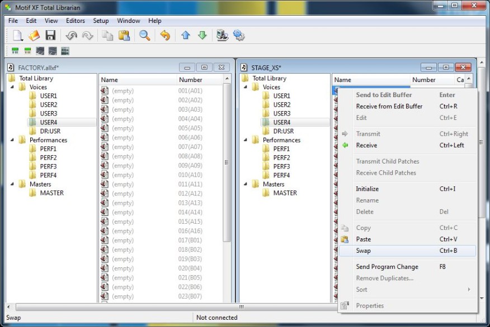The height and width of the screenshot is (327, 490).
Task: Select PERF3 in the STAGE_XS tree
Action: pyautogui.click(x=281, y=166)
